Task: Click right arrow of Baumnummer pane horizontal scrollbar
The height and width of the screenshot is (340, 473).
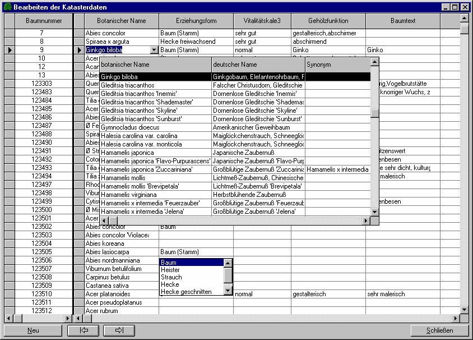Action: tap(68, 318)
